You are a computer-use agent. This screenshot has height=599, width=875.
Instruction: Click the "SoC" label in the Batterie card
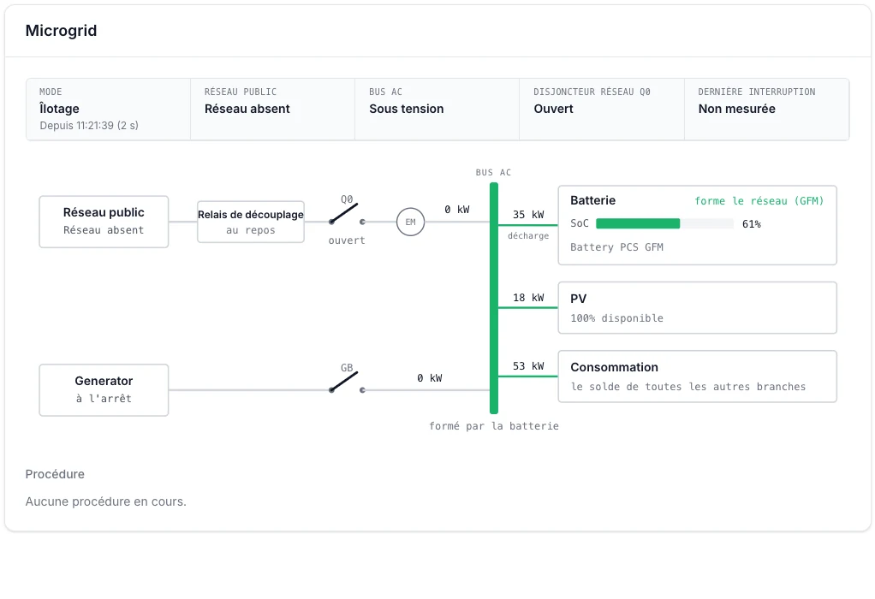tap(580, 223)
